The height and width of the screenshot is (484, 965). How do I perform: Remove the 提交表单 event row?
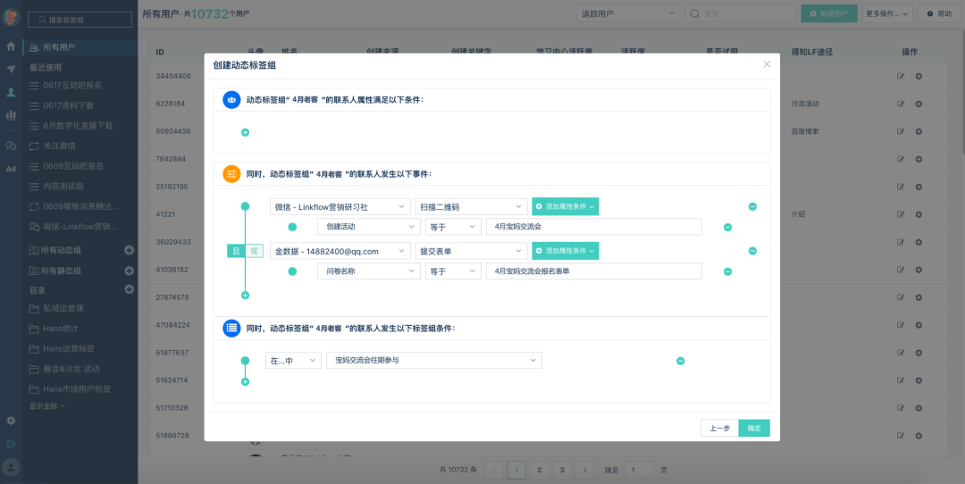click(x=752, y=251)
